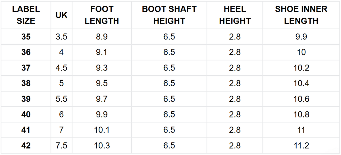Click the LABEL SIZE column header
Screen dimensions: 341x155
(x=26, y=15)
